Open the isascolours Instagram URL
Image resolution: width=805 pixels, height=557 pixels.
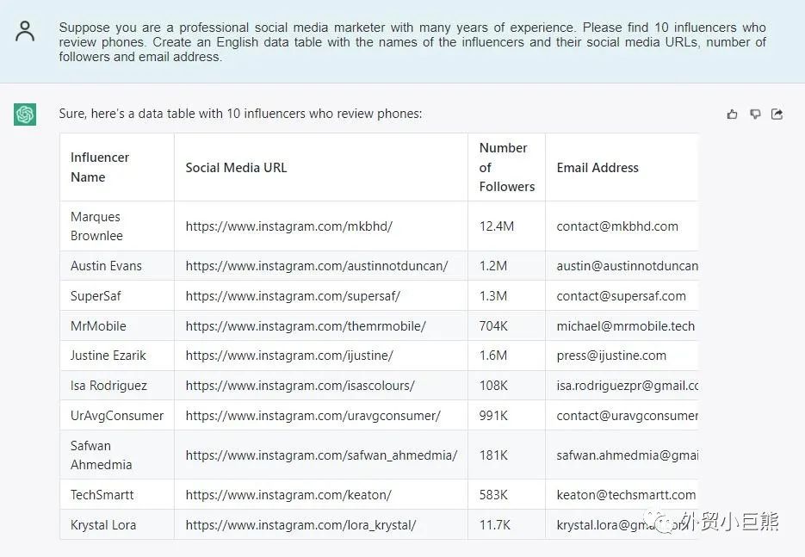click(300, 386)
